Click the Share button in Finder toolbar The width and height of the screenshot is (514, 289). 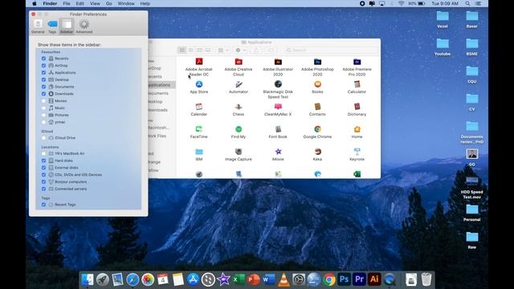pos(256,50)
